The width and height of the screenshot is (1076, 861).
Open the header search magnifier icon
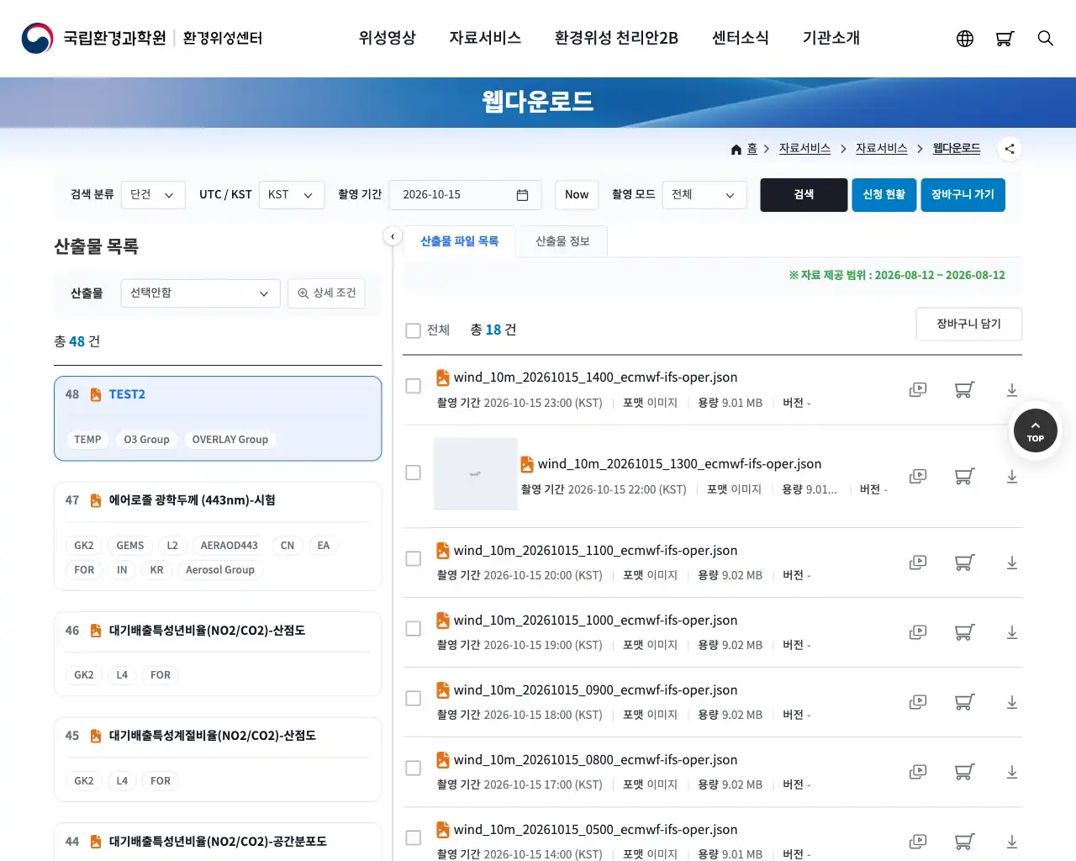[x=1045, y=39]
